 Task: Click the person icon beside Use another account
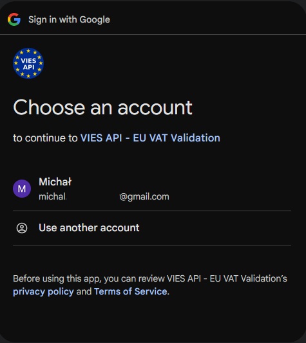[22, 228]
